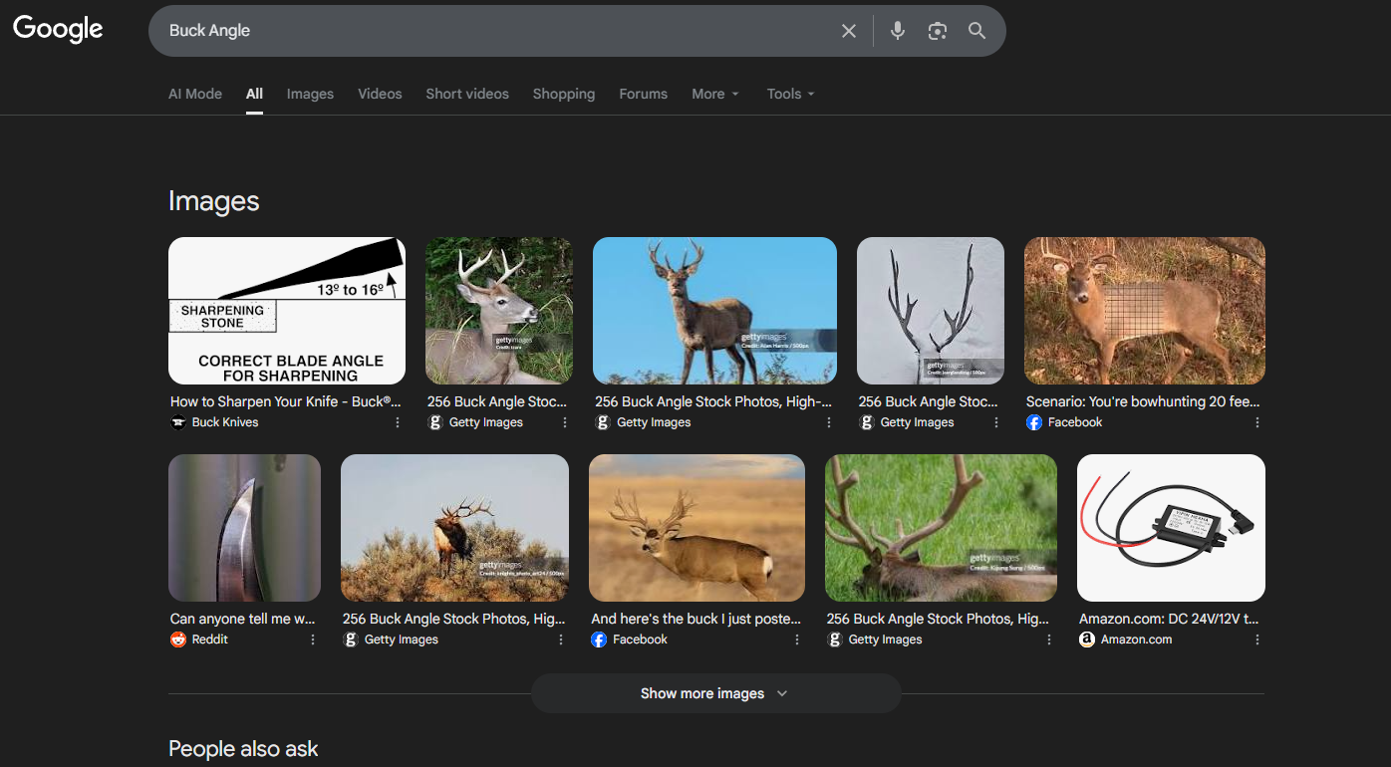
Task: Open the Amazon power converter cable image
Action: pos(1171,528)
